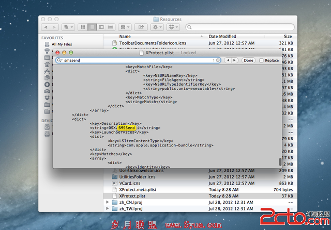
Task: Click the zh_TW.lproj folder icon
Action: [115, 208]
